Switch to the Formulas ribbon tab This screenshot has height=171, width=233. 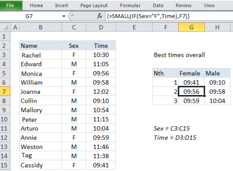[x=130, y=6]
